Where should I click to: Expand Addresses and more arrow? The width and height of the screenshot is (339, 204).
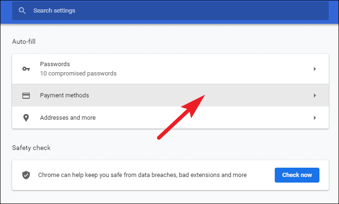(x=315, y=118)
